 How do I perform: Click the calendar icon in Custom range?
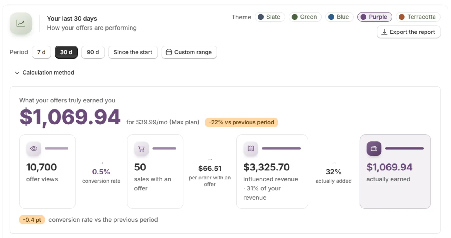[x=169, y=52]
